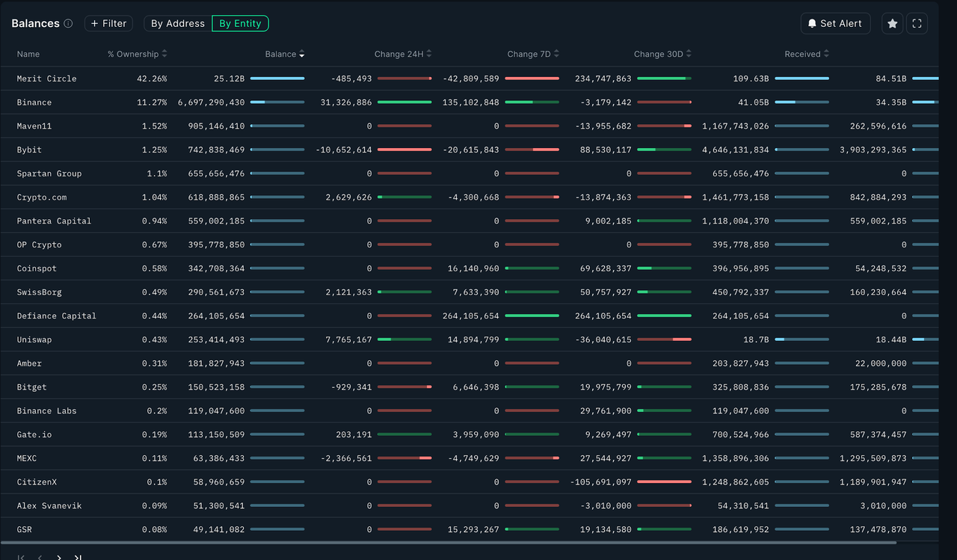This screenshot has width=957, height=560.
Task: Open the Filter button
Action: (108, 24)
